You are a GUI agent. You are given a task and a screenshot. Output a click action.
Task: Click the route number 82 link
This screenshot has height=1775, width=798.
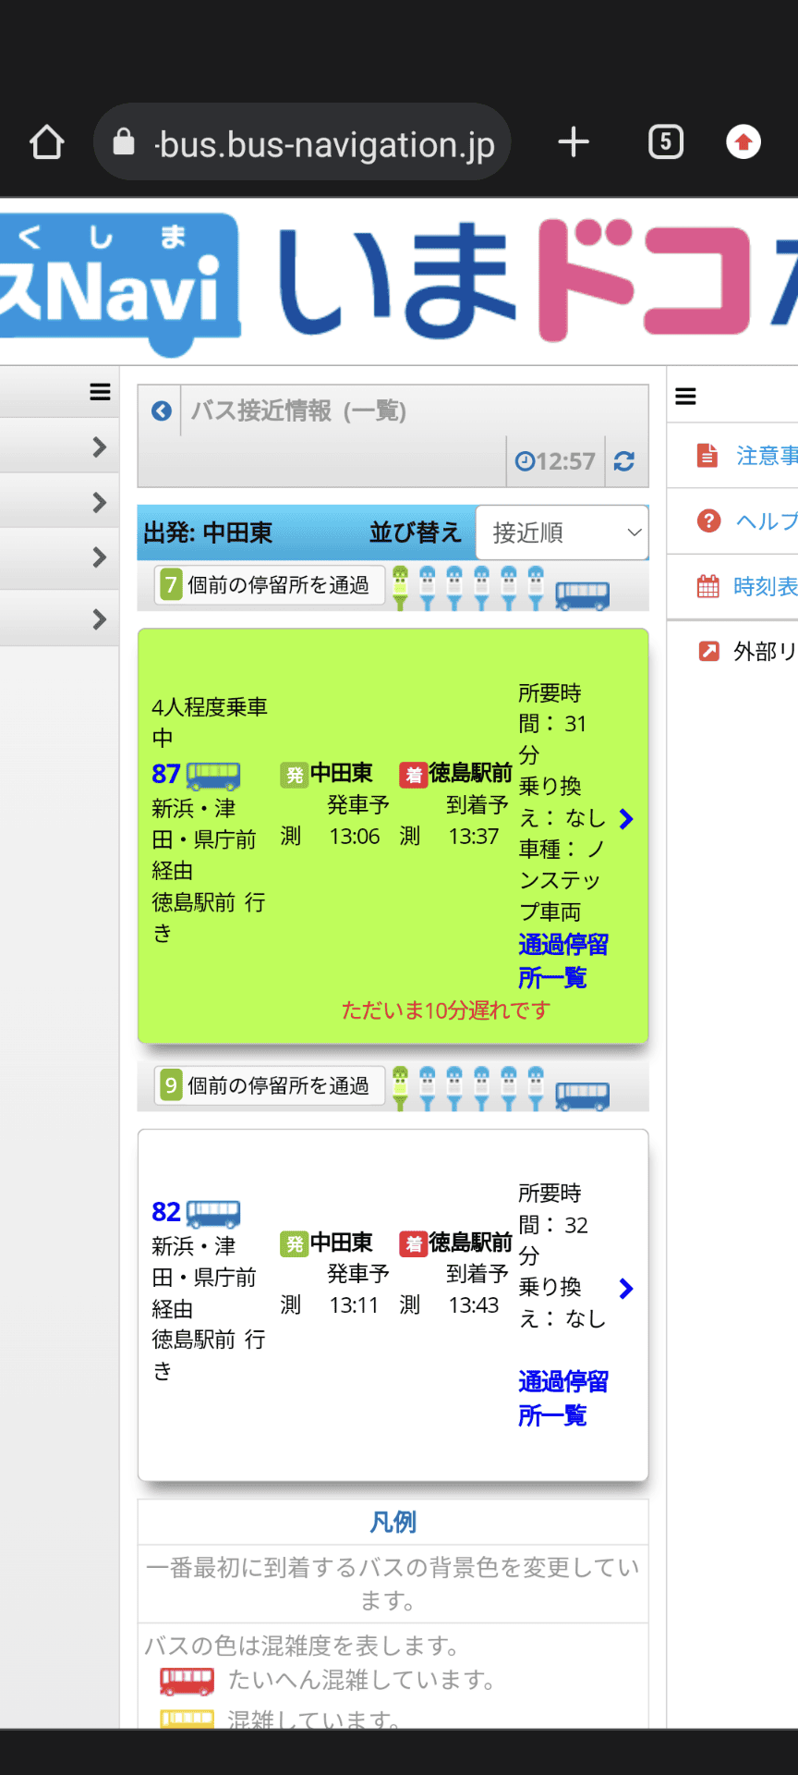pos(166,1212)
